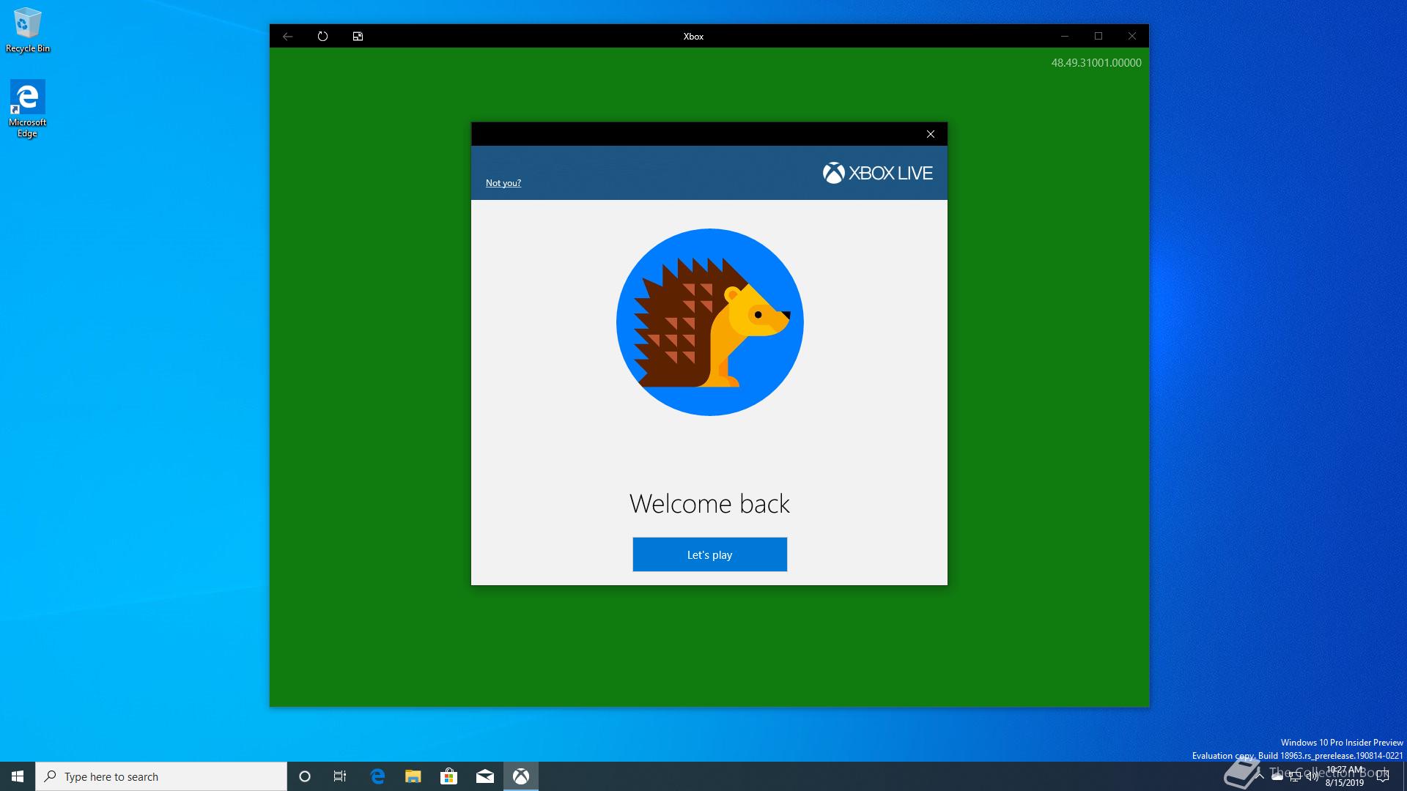The image size is (1407, 791).
Task: Select the Recycle Bin desktop icon
Action: [28, 30]
